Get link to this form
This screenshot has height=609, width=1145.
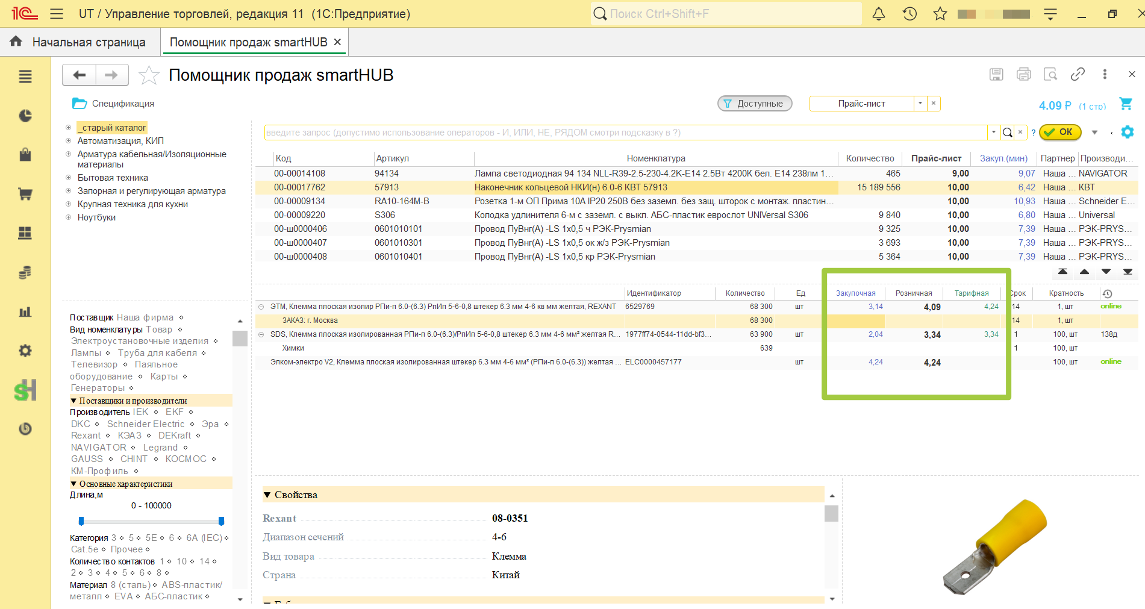click(1078, 74)
